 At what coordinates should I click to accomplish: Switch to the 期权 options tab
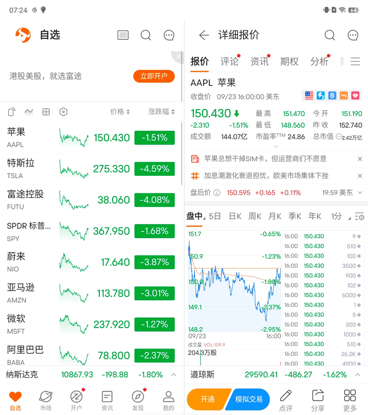tap(289, 61)
